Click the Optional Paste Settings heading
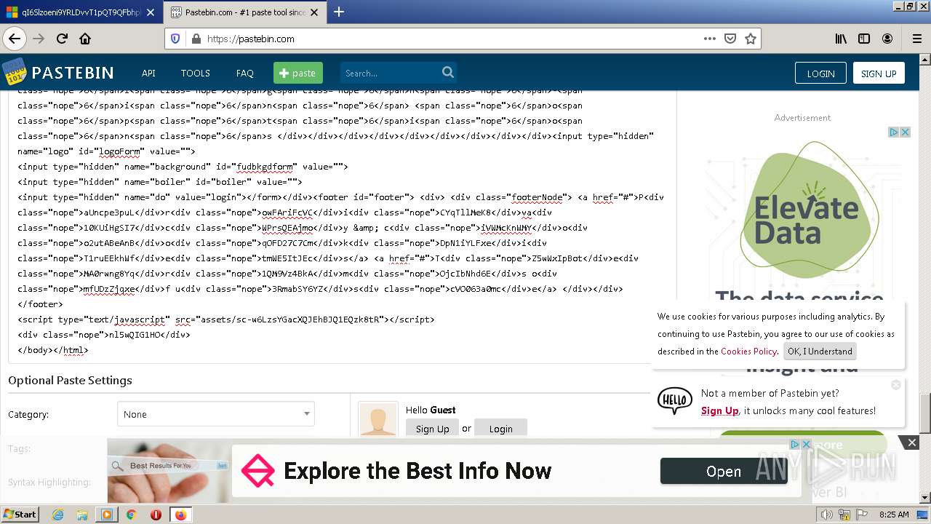 pos(70,381)
